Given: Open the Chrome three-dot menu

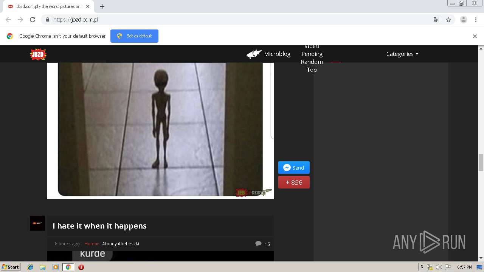Looking at the screenshot, I should click(x=476, y=20).
